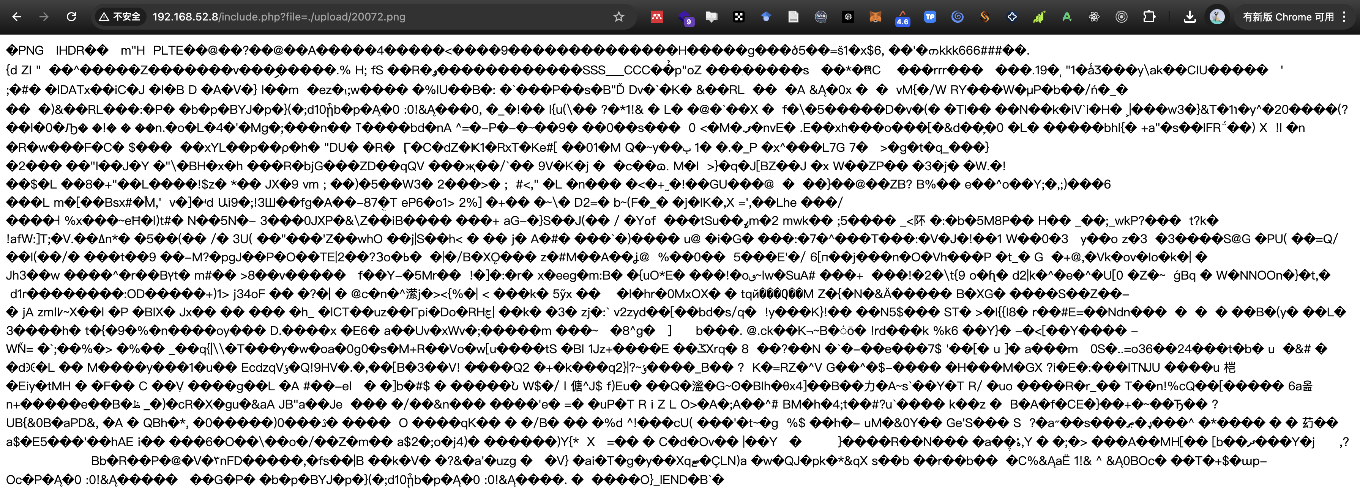Open the extensions puzzle piece menu
1360x503 pixels.
pos(1149,17)
